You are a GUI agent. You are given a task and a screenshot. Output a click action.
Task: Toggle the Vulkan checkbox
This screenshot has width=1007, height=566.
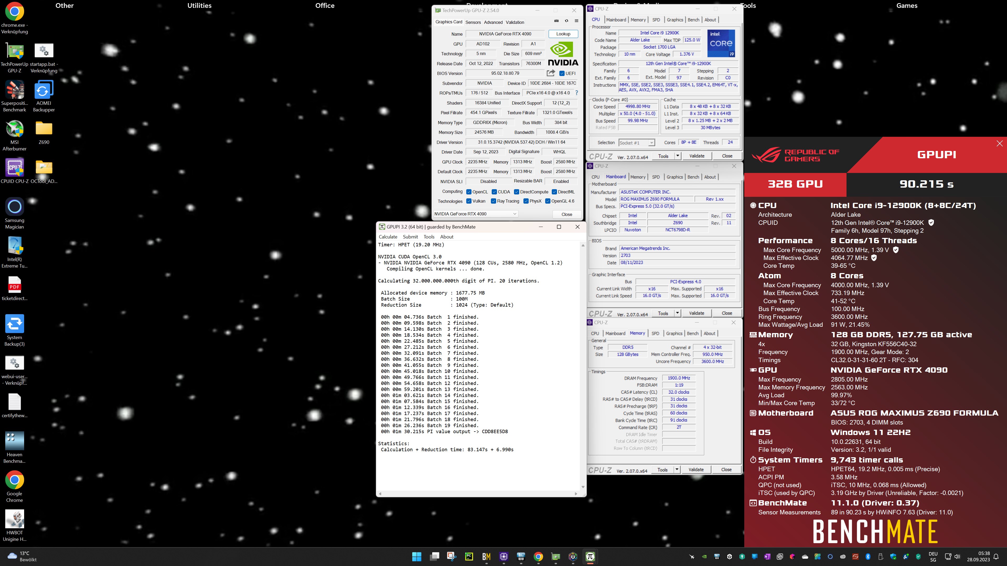coord(469,201)
